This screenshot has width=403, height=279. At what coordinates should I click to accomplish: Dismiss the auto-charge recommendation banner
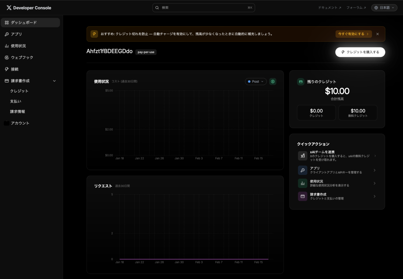click(x=377, y=34)
